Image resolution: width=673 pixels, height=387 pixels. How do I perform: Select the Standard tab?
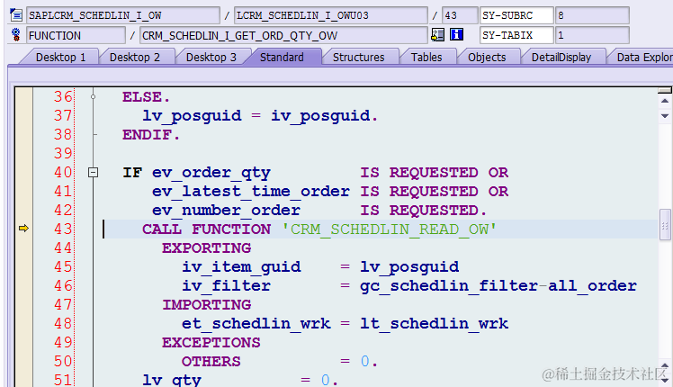(282, 57)
